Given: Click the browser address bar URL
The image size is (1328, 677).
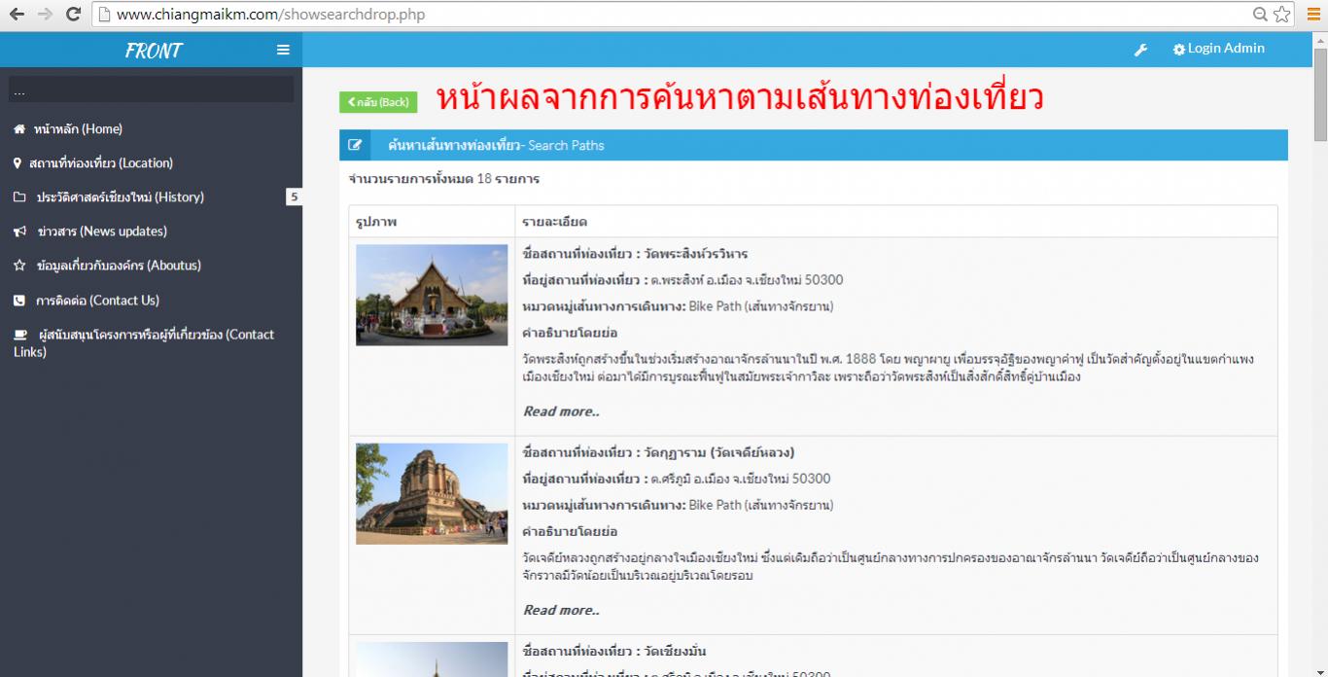Looking at the screenshot, I should (270, 15).
